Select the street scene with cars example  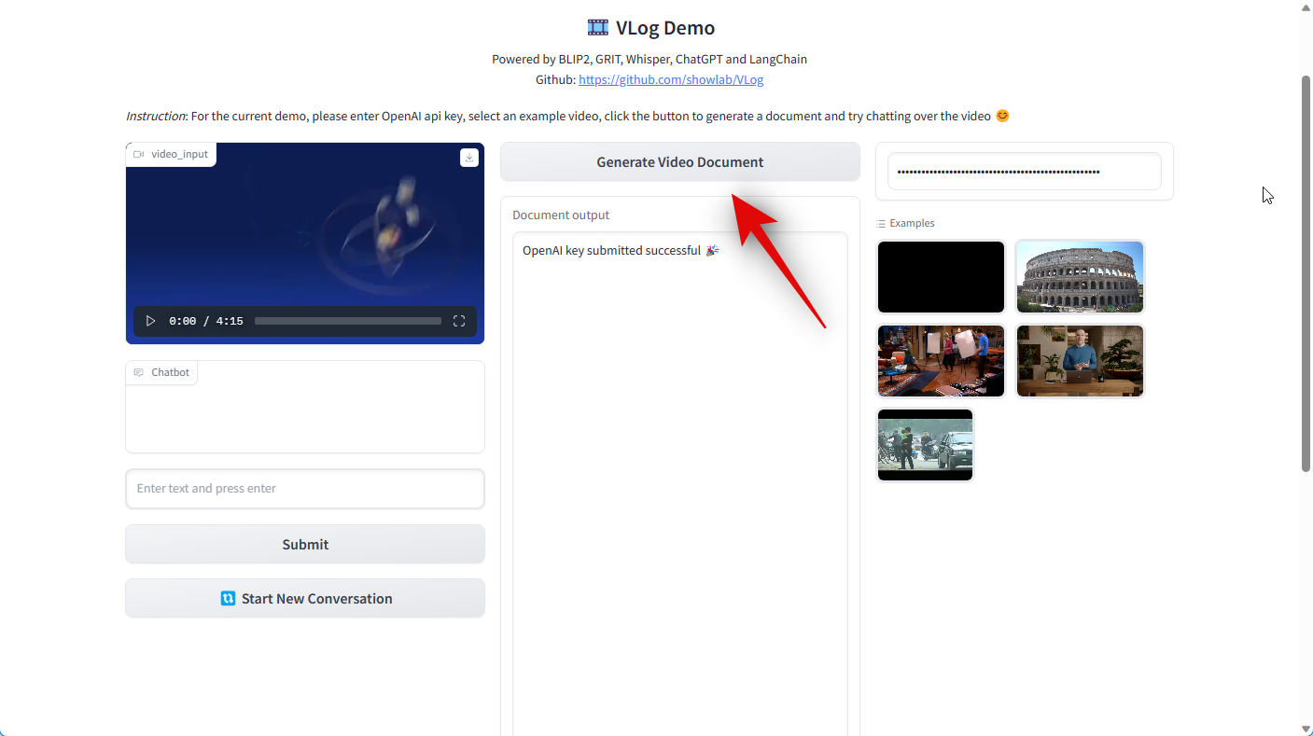926,445
